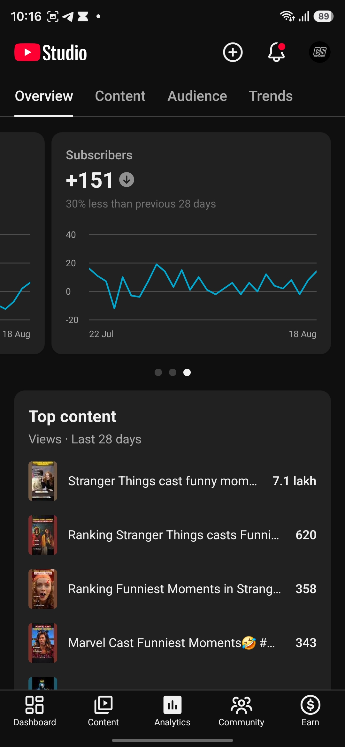Viewport: 345px width, 747px height.
Task: Open the notifications bell
Action: pos(276,52)
